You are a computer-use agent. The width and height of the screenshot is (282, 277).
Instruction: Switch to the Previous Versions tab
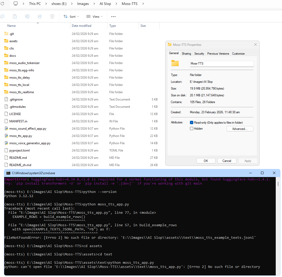pos(218,53)
